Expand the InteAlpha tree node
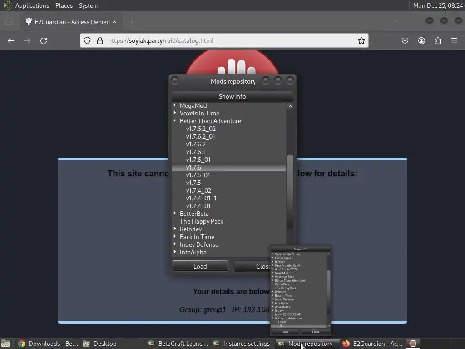465x349 pixels. tap(175, 252)
